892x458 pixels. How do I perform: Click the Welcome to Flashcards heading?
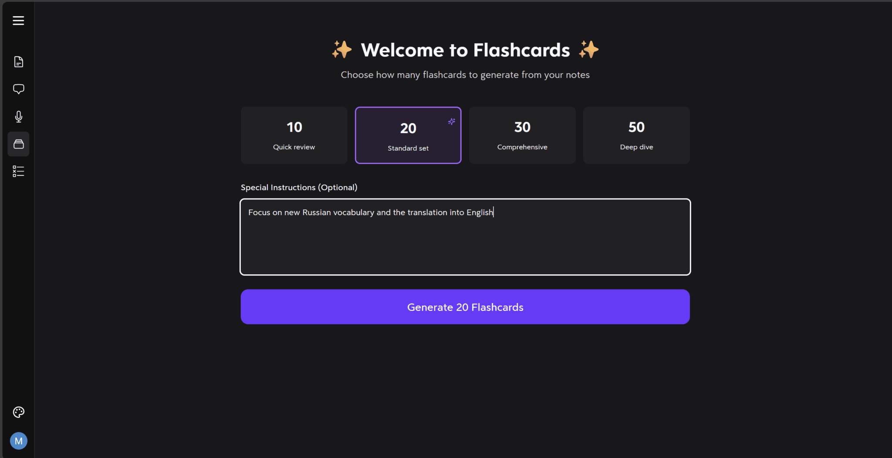(x=465, y=50)
